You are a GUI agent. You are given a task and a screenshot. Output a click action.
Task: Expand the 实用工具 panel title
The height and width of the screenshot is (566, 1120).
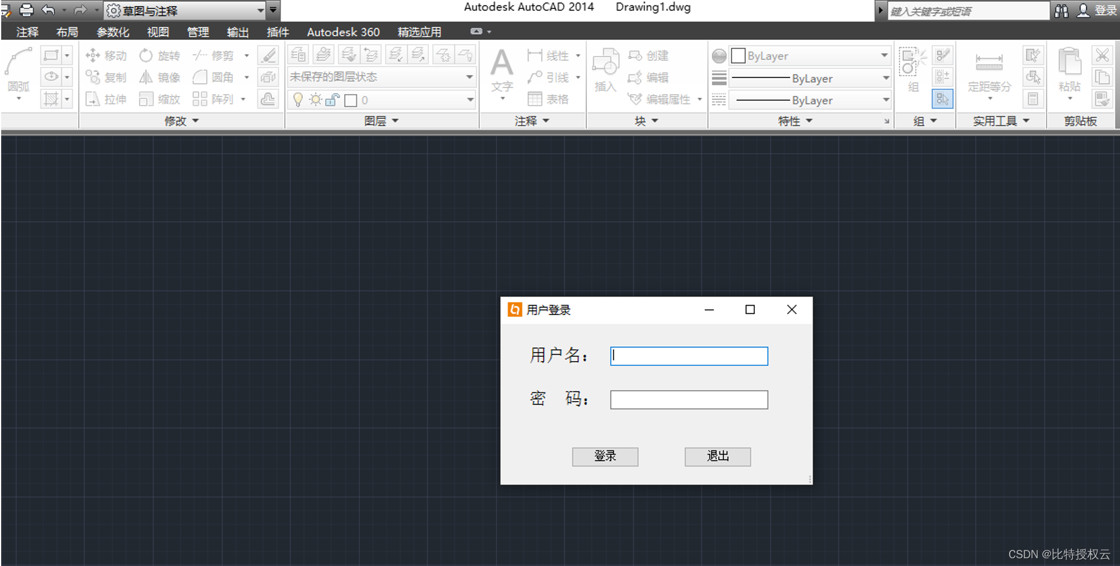1001,121
